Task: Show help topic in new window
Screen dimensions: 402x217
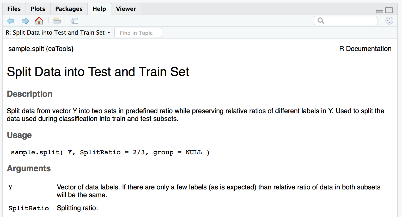Action: pyautogui.click(x=74, y=21)
